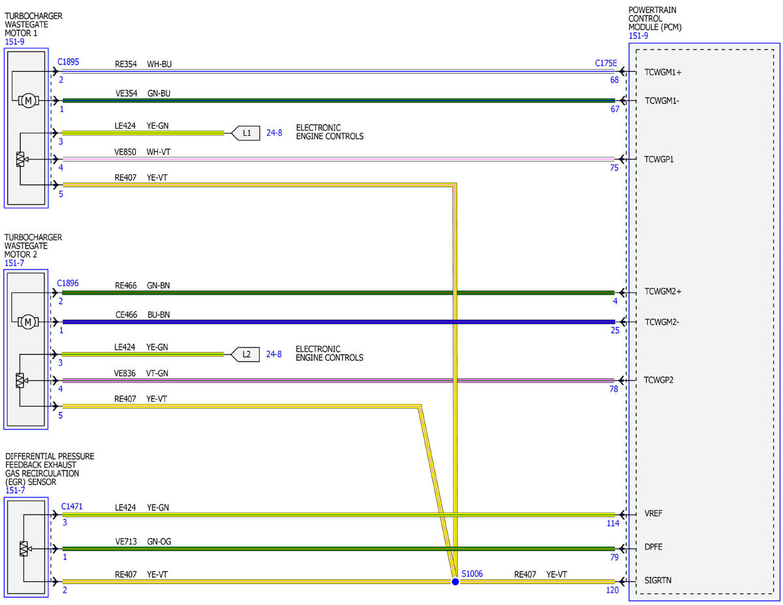Select the potentiometer symbol in the EGR sensor
783x605 pixels.
coord(24,548)
